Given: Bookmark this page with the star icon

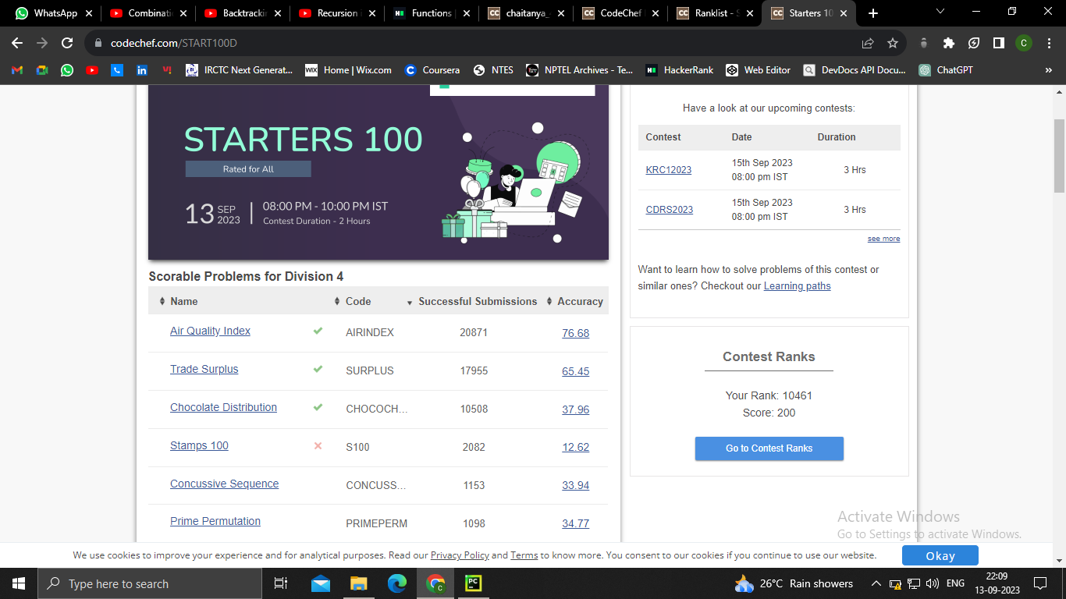Looking at the screenshot, I should click(893, 43).
